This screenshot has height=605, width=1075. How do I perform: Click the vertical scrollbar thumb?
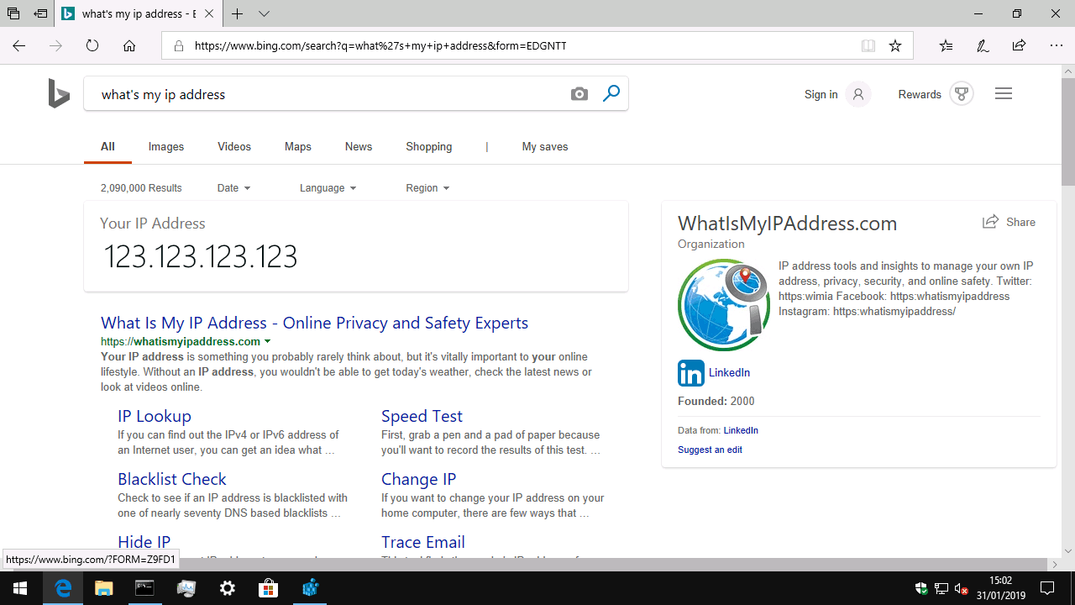(x=1068, y=132)
